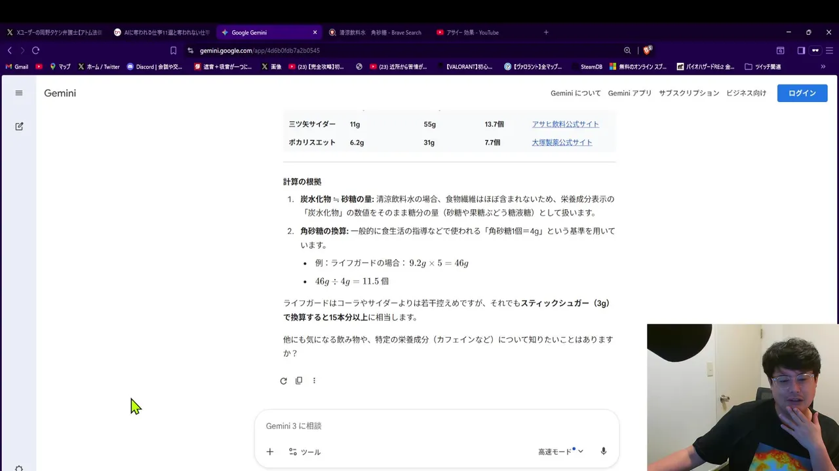The width and height of the screenshot is (839, 471).
Task: Open the 大塚製薬公式サイト link
Action: point(562,143)
